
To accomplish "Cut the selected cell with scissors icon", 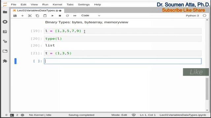I will 30,16.
